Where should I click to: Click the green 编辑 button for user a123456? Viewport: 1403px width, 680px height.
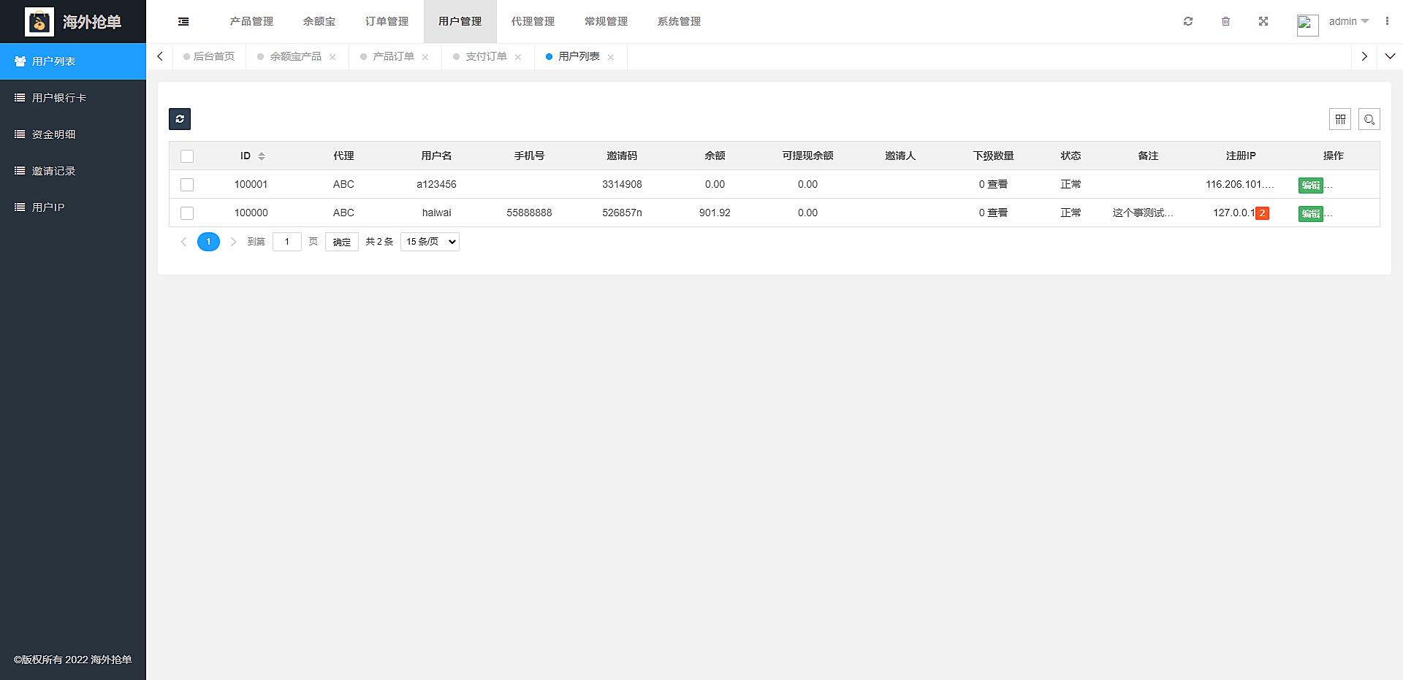coord(1310,186)
